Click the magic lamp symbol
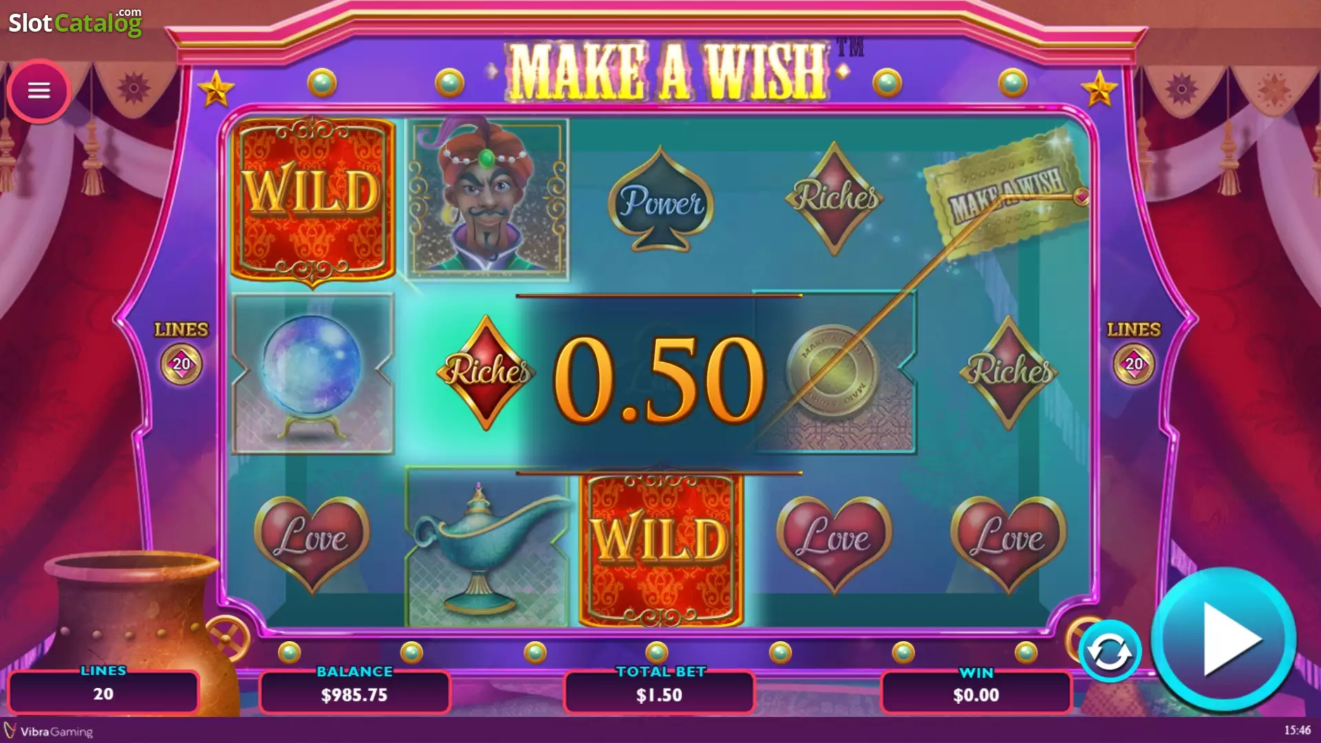 pos(487,547)
